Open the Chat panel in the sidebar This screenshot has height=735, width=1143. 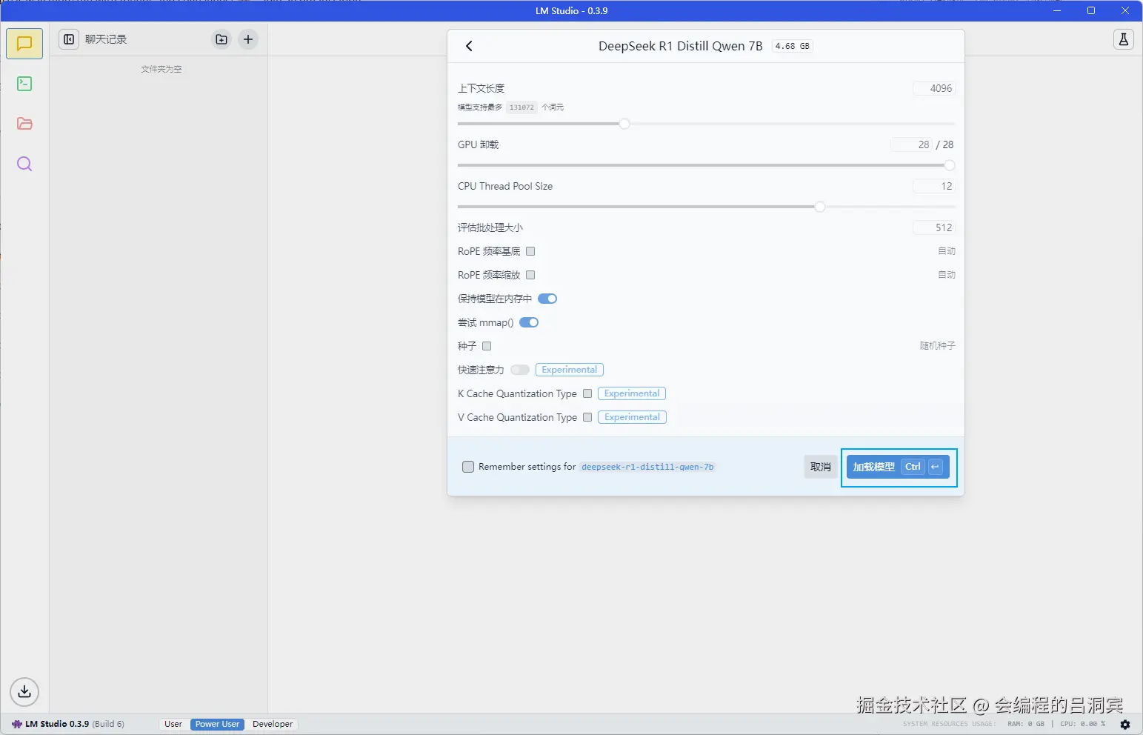click(x=24, y=43)
